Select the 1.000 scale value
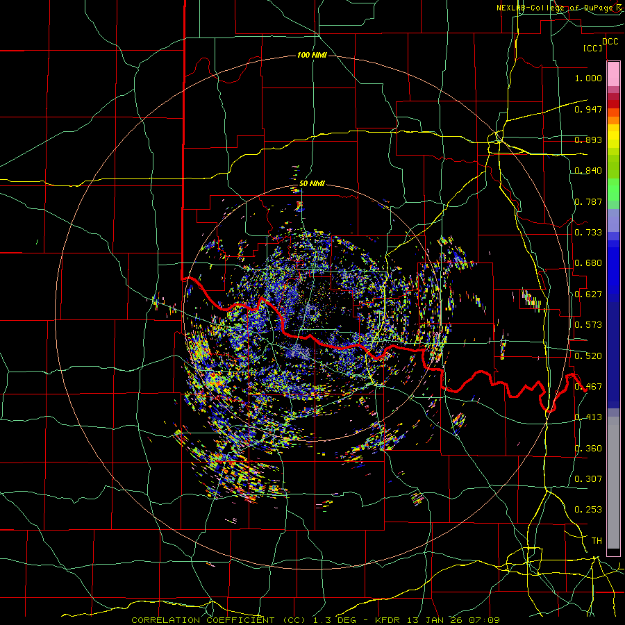Image resolution: width=625 pixels, height=625 pixels. tap(588, 78)
